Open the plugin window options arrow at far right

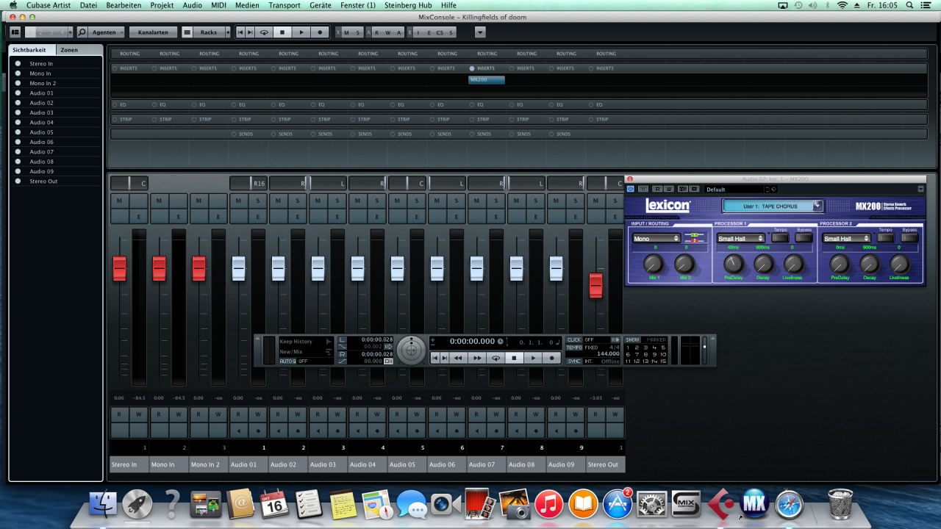pos(921,189)
